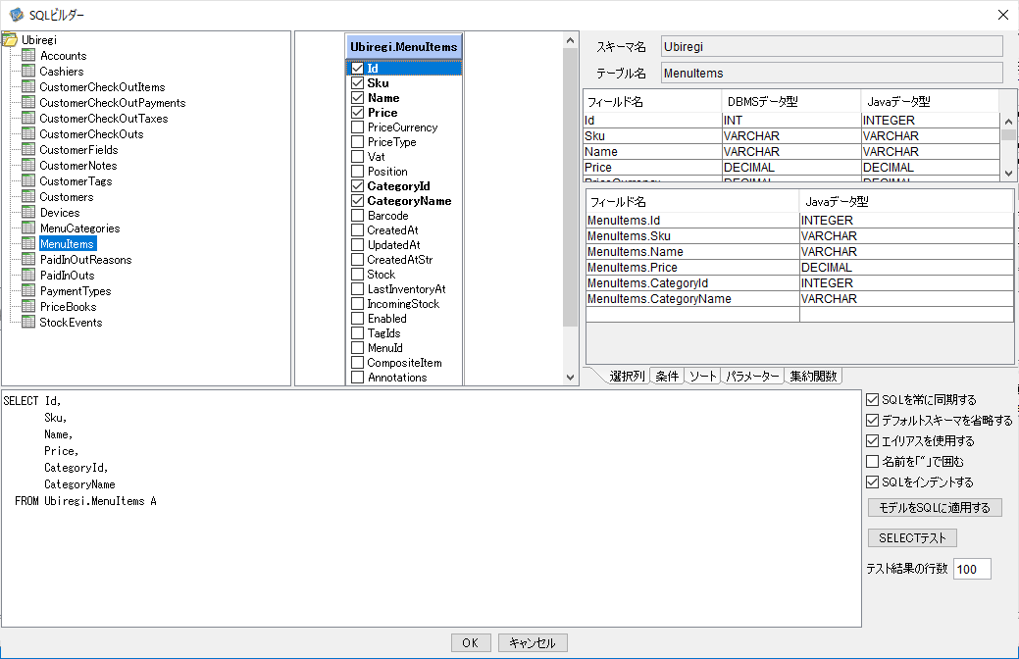Image resolution: width=1019 pixels, height=659 pixels.
Task: Enable '名前を""で囲む' checkbox
Action: click(873, 462)
